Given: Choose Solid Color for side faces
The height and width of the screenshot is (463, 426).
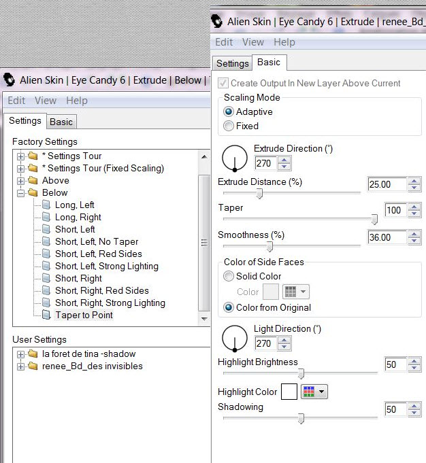Looking at the screenshot, I should coord(229,276).
